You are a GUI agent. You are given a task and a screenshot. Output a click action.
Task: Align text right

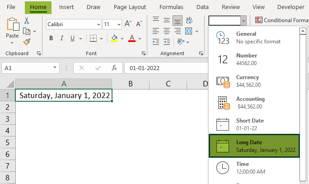click(178, 31)
